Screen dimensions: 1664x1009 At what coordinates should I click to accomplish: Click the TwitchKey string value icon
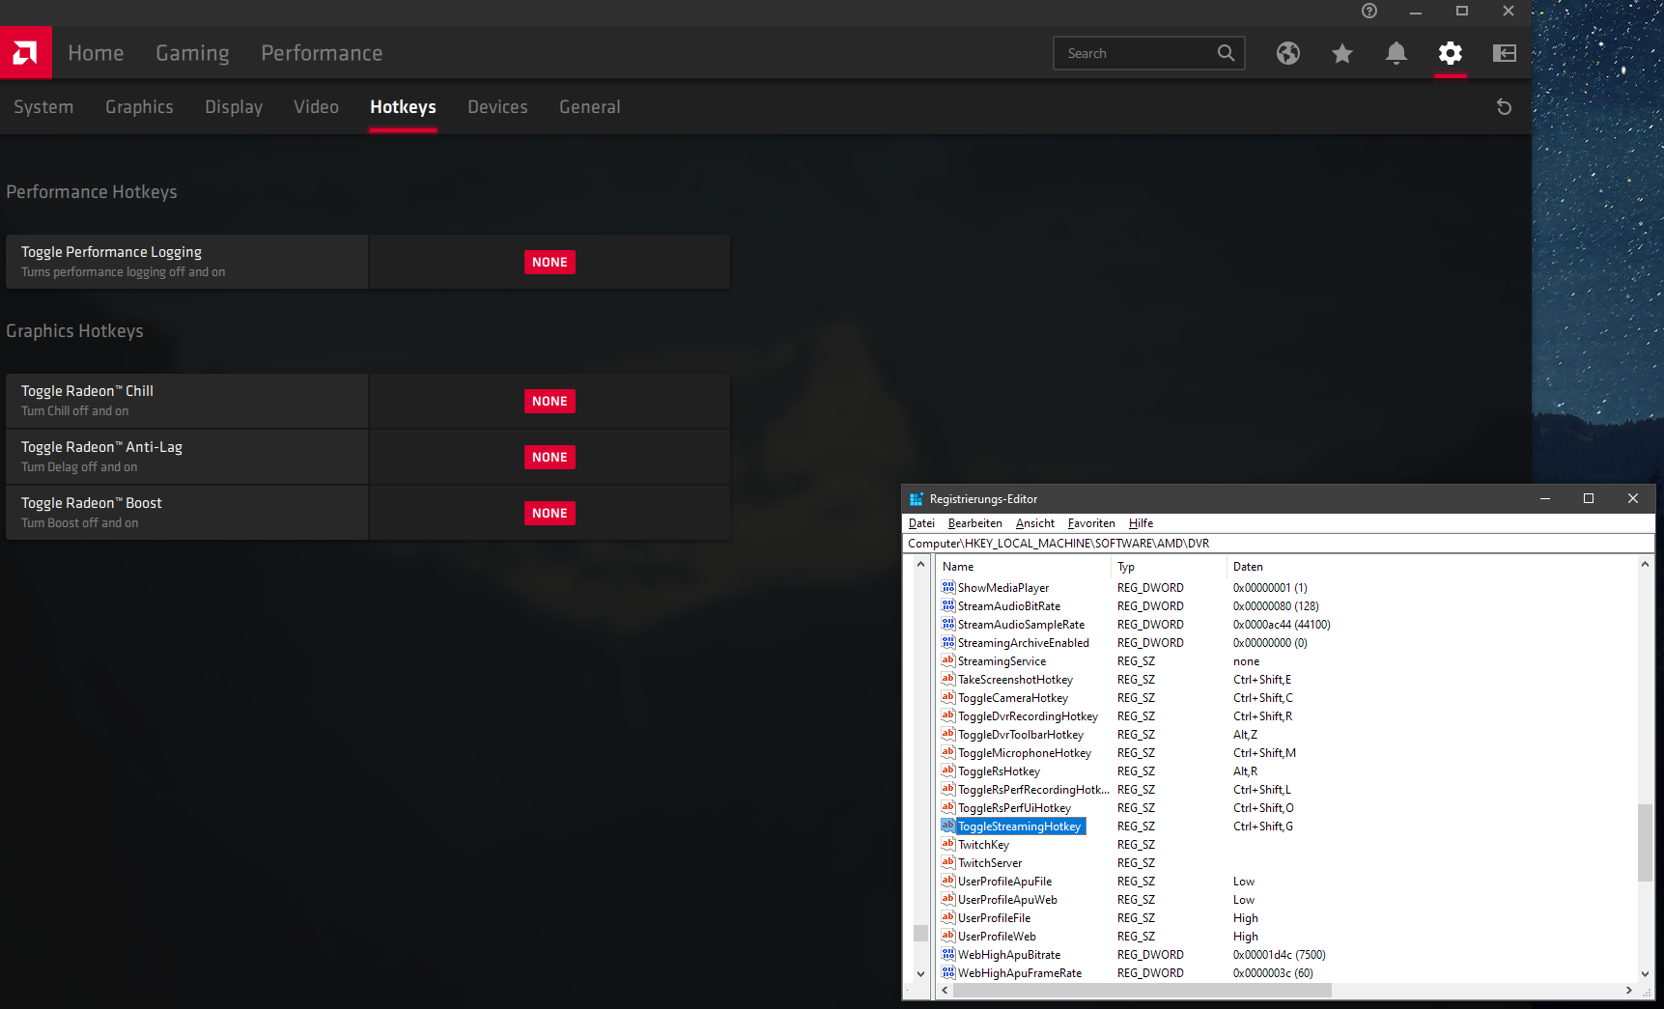(948, 844)
